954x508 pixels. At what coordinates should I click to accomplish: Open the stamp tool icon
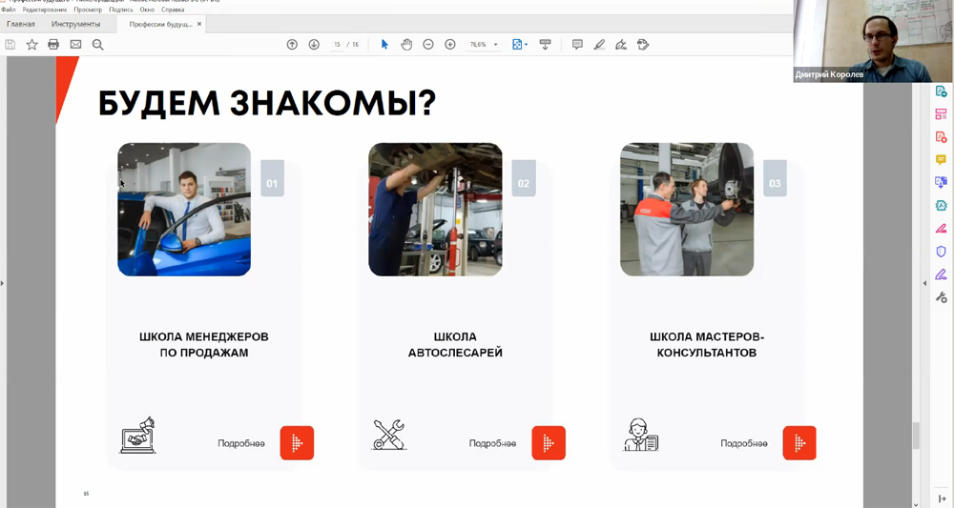coord(643,45)
